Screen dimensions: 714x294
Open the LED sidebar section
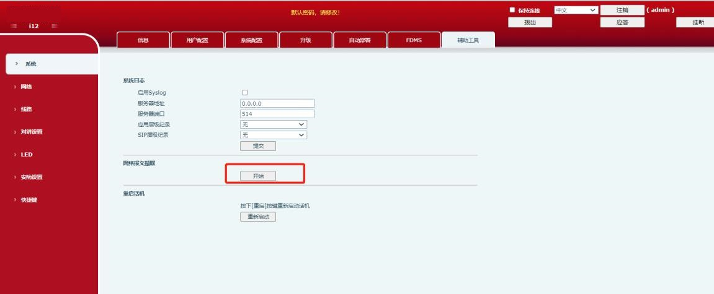point(27,155)
